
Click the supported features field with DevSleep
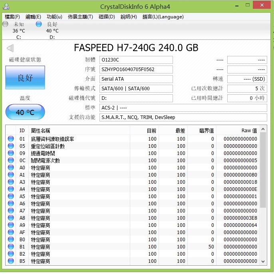point(183,117)
